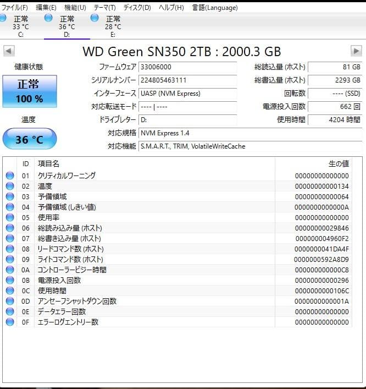Open the ヘルプ(H) menu
Screen dimensions: 366x389
click(171, 8)
